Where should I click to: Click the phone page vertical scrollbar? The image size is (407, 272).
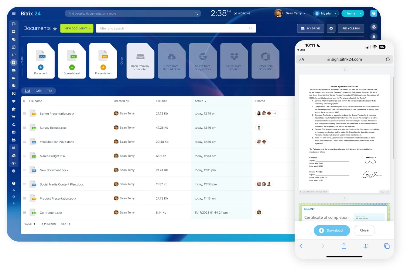tap(394, 118)
